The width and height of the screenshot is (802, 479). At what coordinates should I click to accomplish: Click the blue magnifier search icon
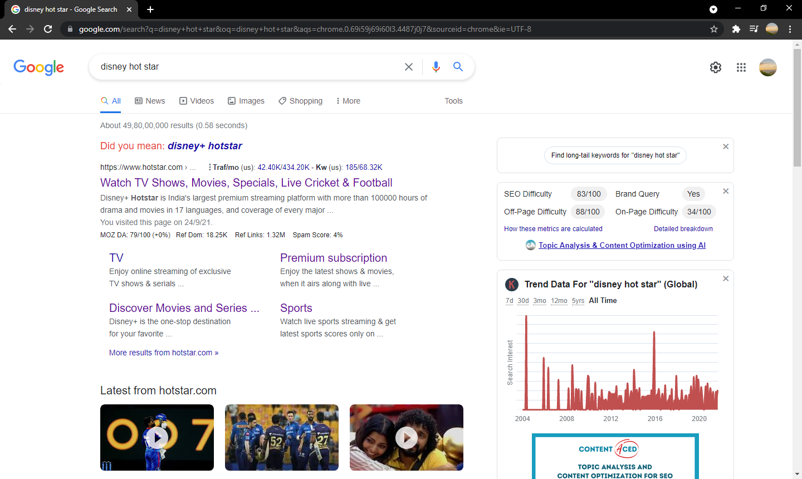coord(458,67)
